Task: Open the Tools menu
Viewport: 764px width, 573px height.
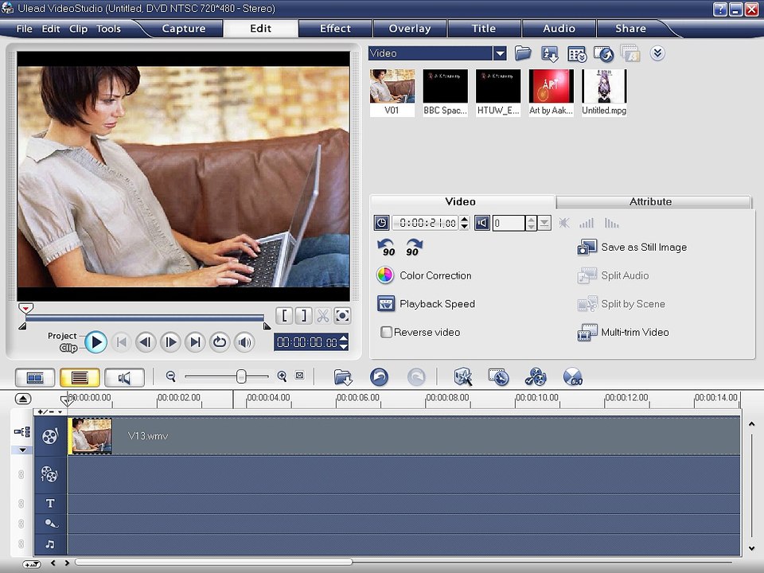Action: click(x=108, y=29)
